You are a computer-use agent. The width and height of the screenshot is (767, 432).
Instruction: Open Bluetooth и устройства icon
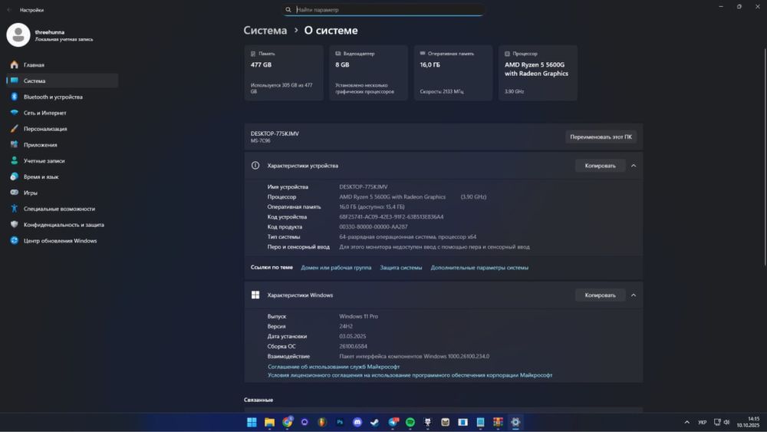coord(14,97)
